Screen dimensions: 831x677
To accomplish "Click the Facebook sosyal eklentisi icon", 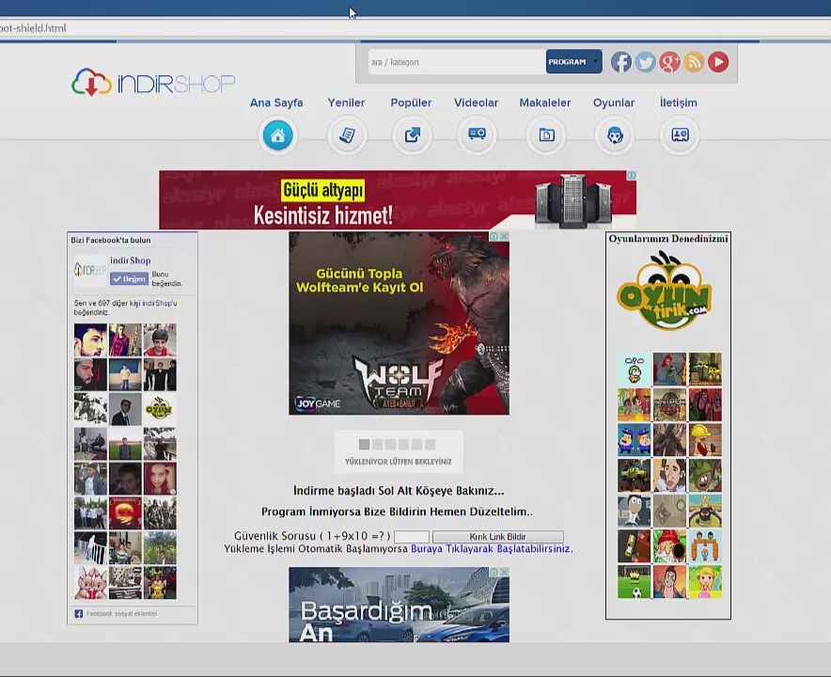I will (x=78, y=614).
